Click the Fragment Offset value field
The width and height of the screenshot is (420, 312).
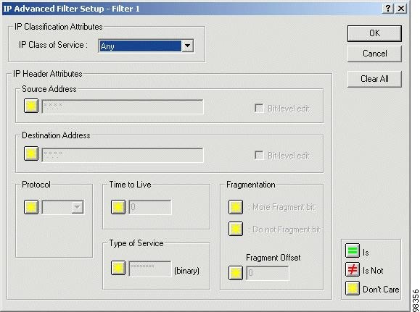(x=268, y=273)
